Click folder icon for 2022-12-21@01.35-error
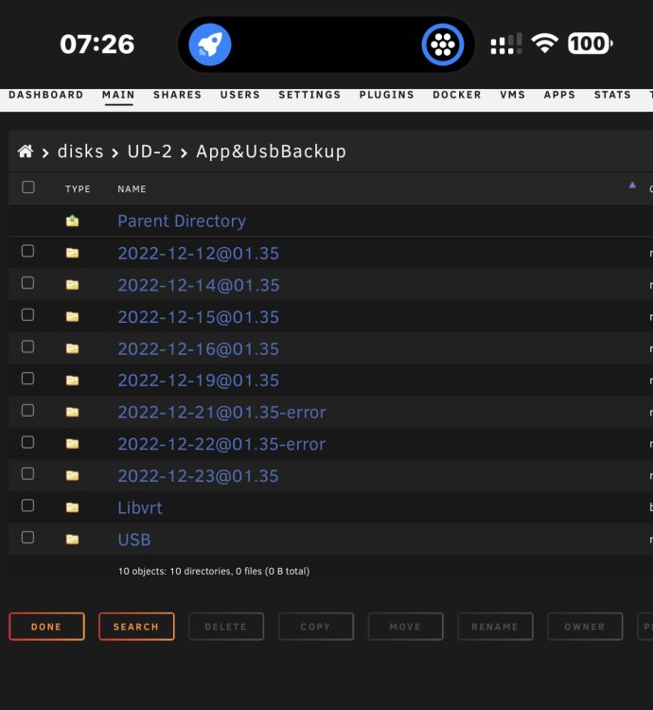Screen dimensions: 653x710 [73, 412]
